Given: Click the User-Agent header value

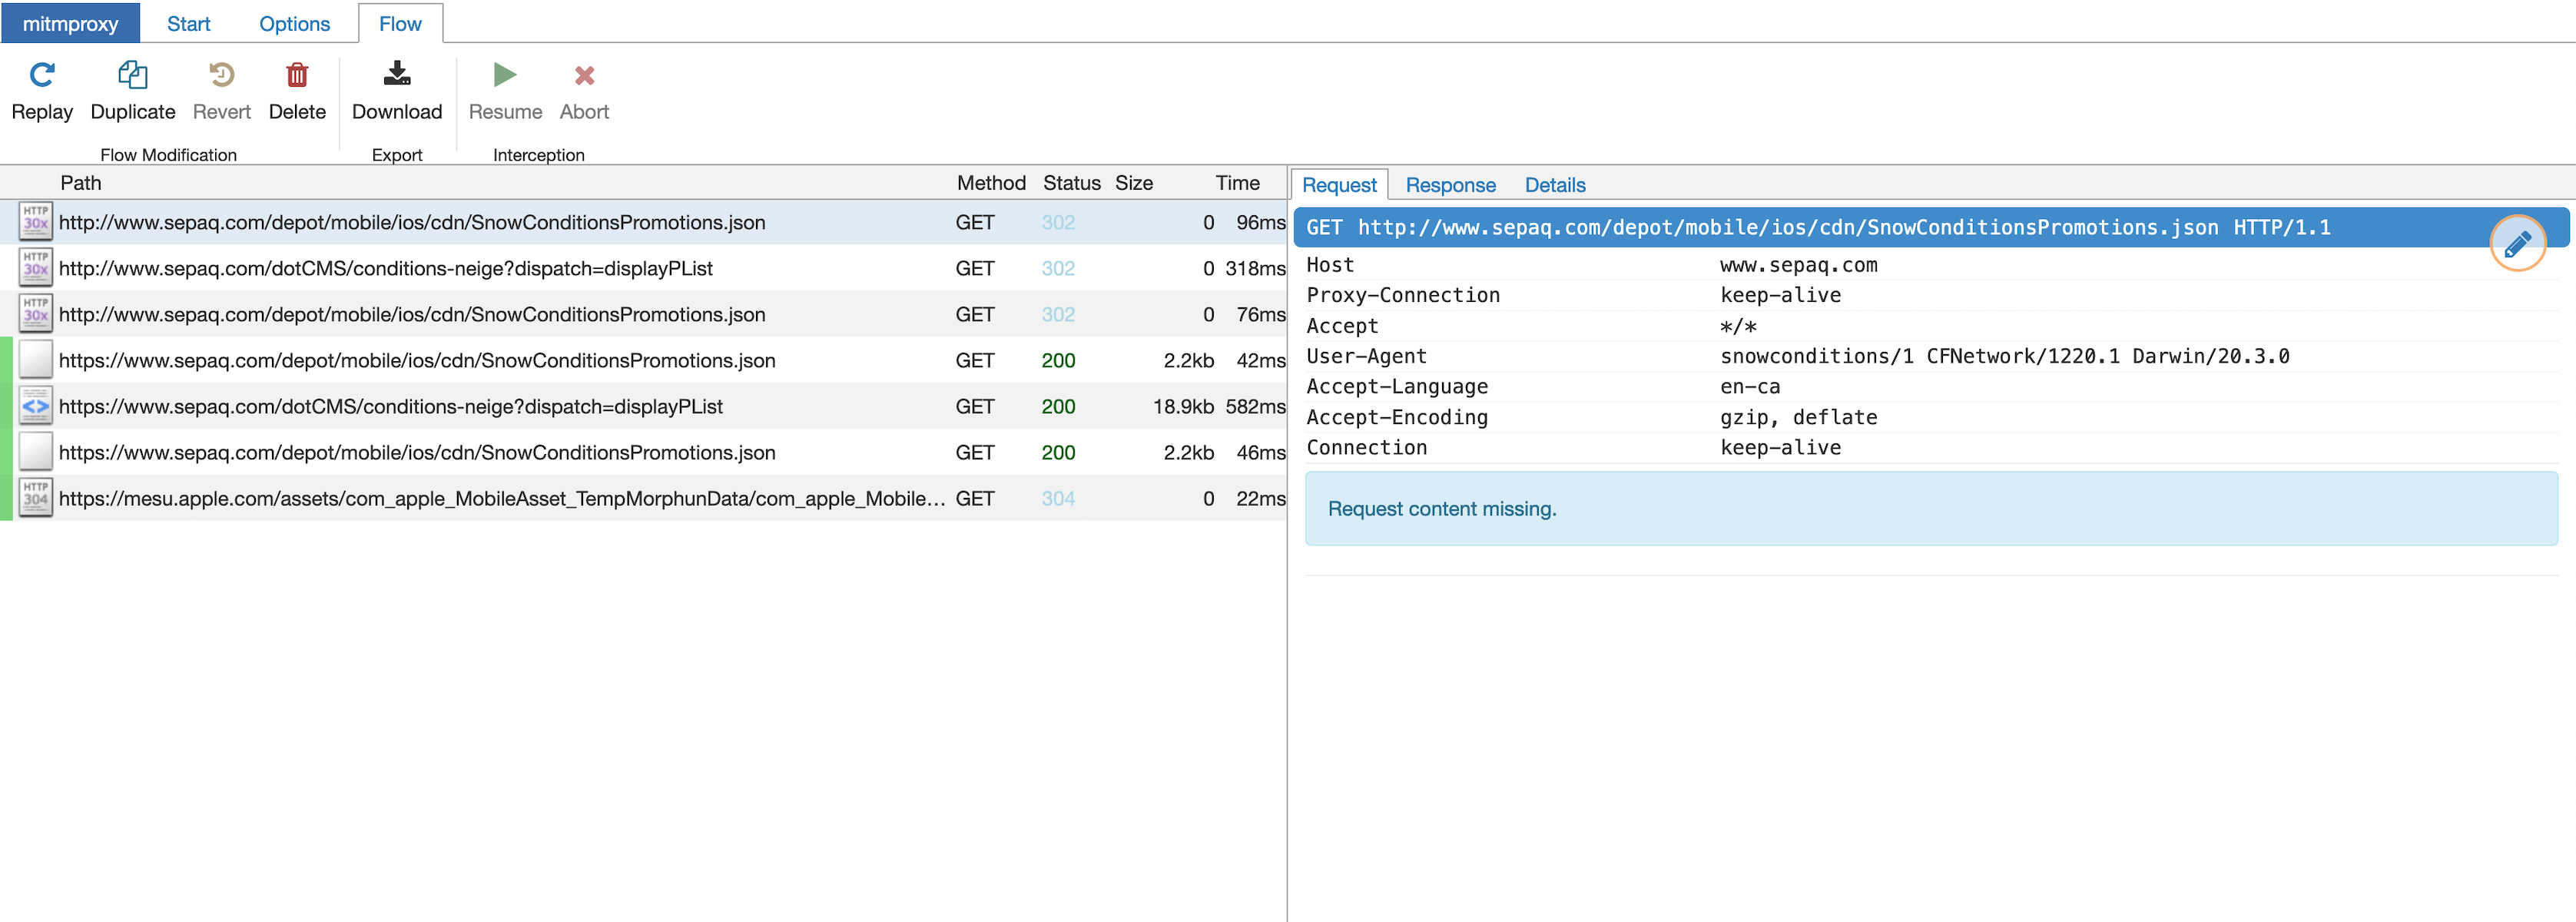Looking at the screenshot, I should (2004, 356).
